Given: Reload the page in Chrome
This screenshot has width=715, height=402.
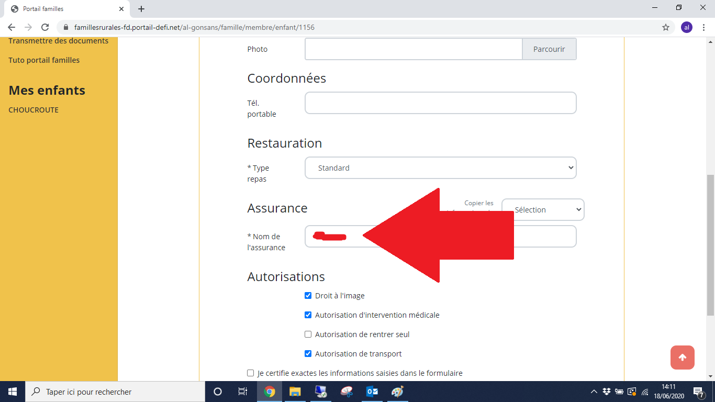Looking at the screenshot, I should coord(45,27).
